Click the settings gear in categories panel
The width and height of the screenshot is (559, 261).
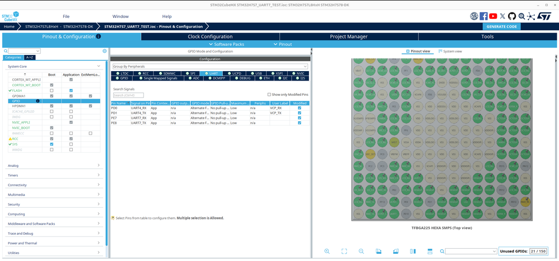pos(104,51)
